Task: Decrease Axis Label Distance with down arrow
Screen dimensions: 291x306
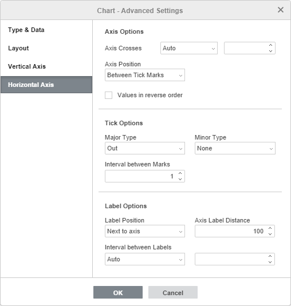Action: pos(270,234)
